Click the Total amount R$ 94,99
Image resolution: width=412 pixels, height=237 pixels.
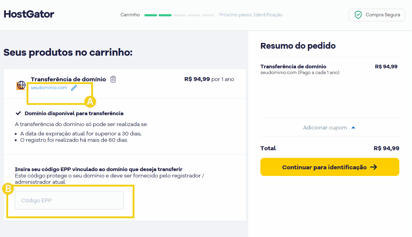point(386,148)
